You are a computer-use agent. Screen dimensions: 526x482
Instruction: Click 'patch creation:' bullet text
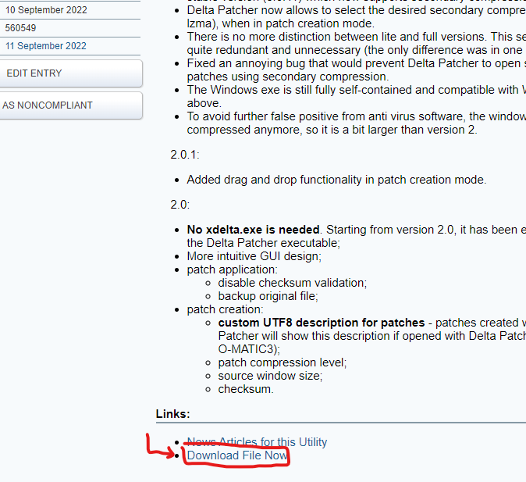click(x=225, y=309)
